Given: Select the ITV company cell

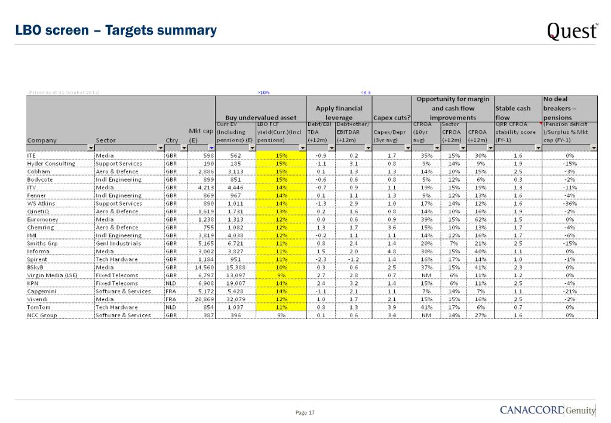Looking at the screenshot, I should point(60,188).
